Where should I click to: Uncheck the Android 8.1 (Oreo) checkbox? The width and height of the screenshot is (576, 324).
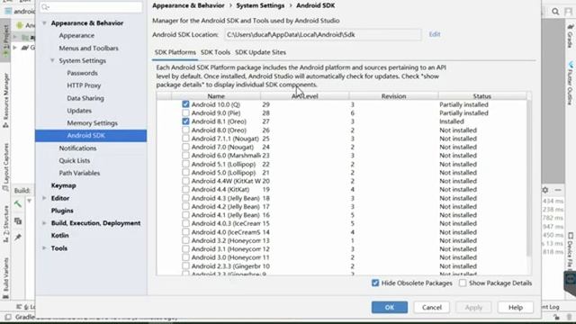[x=185, y=121]
